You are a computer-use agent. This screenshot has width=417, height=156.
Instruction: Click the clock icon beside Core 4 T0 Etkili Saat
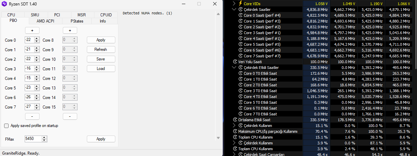coord(240,97)
